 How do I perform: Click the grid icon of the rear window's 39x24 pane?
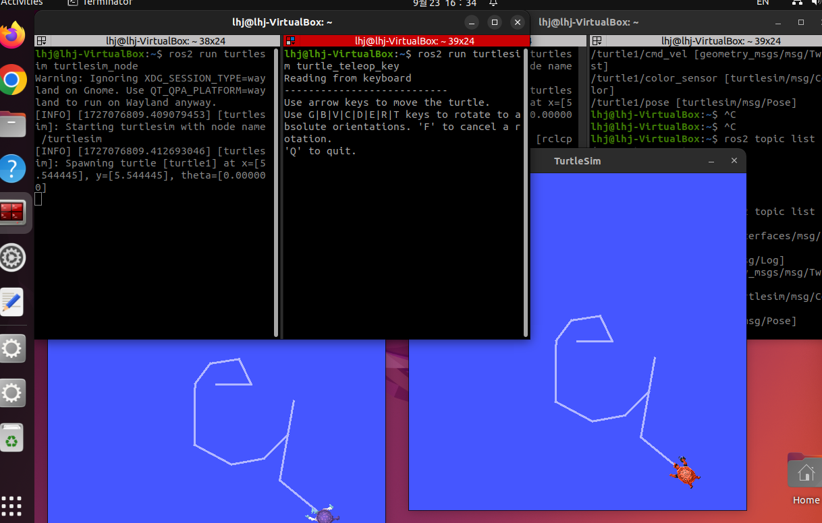point(595,41)
